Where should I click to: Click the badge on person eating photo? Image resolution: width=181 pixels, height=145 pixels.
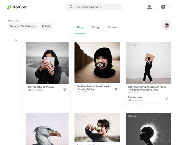click(81, 116)
